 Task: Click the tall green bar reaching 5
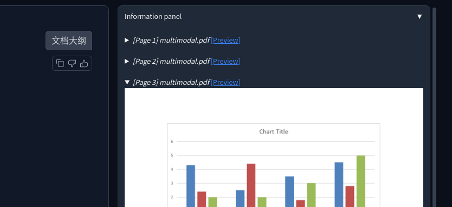pyautogui.click(x=361, y=181)
